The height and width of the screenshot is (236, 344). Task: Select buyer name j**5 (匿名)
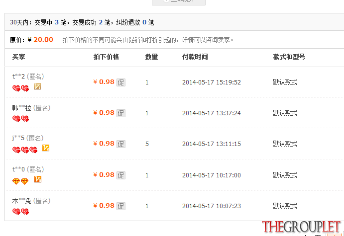(x=28, y=138)
